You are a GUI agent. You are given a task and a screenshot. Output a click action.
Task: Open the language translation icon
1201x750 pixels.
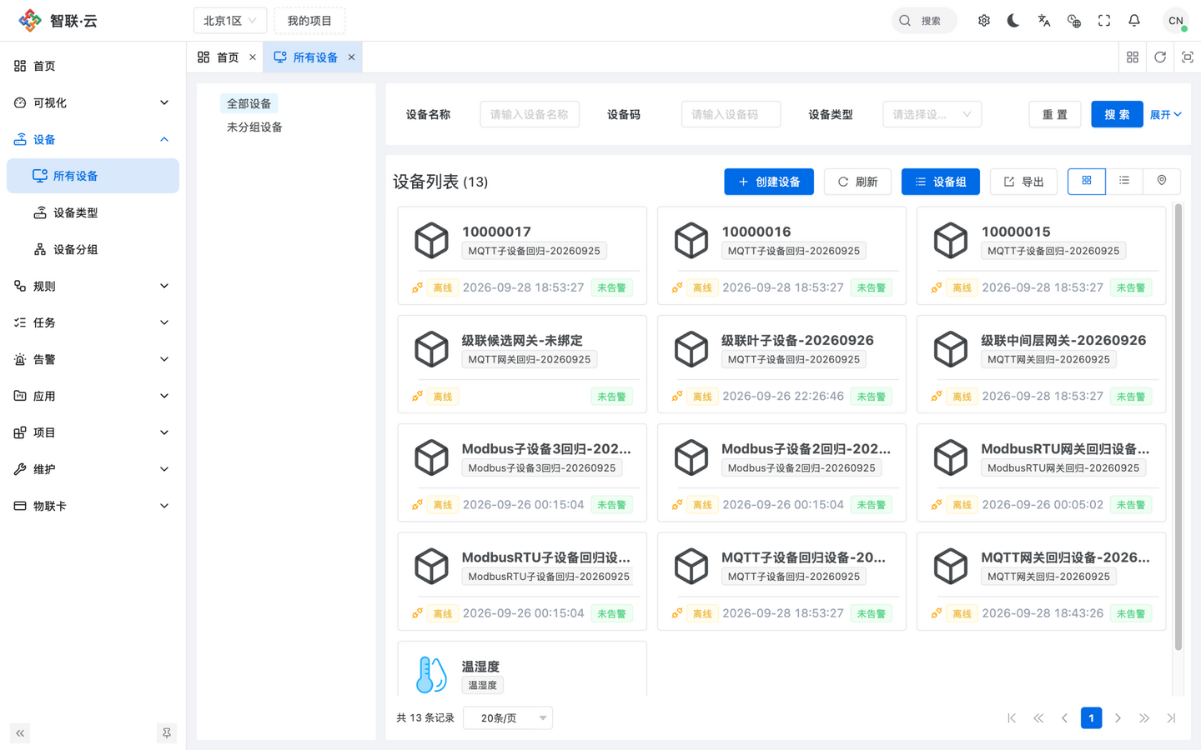[x=1044, y=21]
